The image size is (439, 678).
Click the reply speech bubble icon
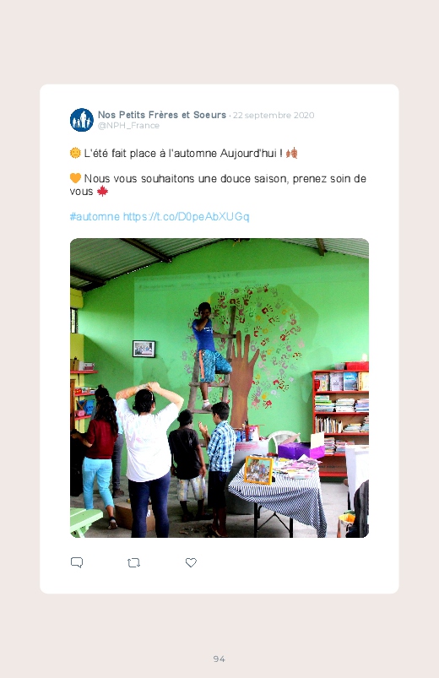[77, 562]
